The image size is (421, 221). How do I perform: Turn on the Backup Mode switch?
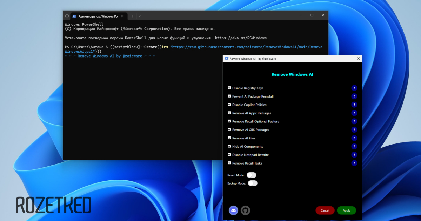tap(253, 183)
